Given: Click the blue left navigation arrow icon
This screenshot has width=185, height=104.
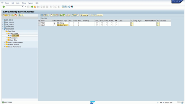Looking at the screenshot, I should tap(20, 15).
